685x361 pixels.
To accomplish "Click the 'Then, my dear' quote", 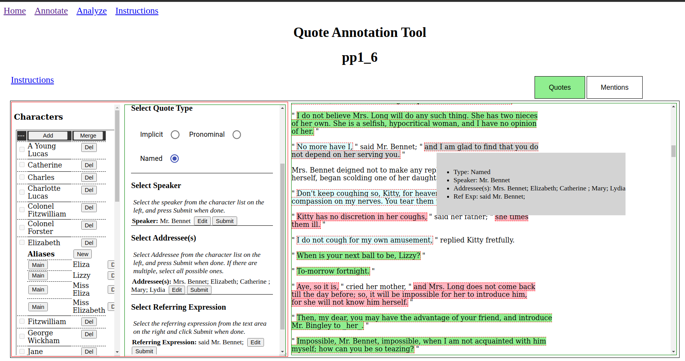I will pyautogui.click(x=422, y=322).
